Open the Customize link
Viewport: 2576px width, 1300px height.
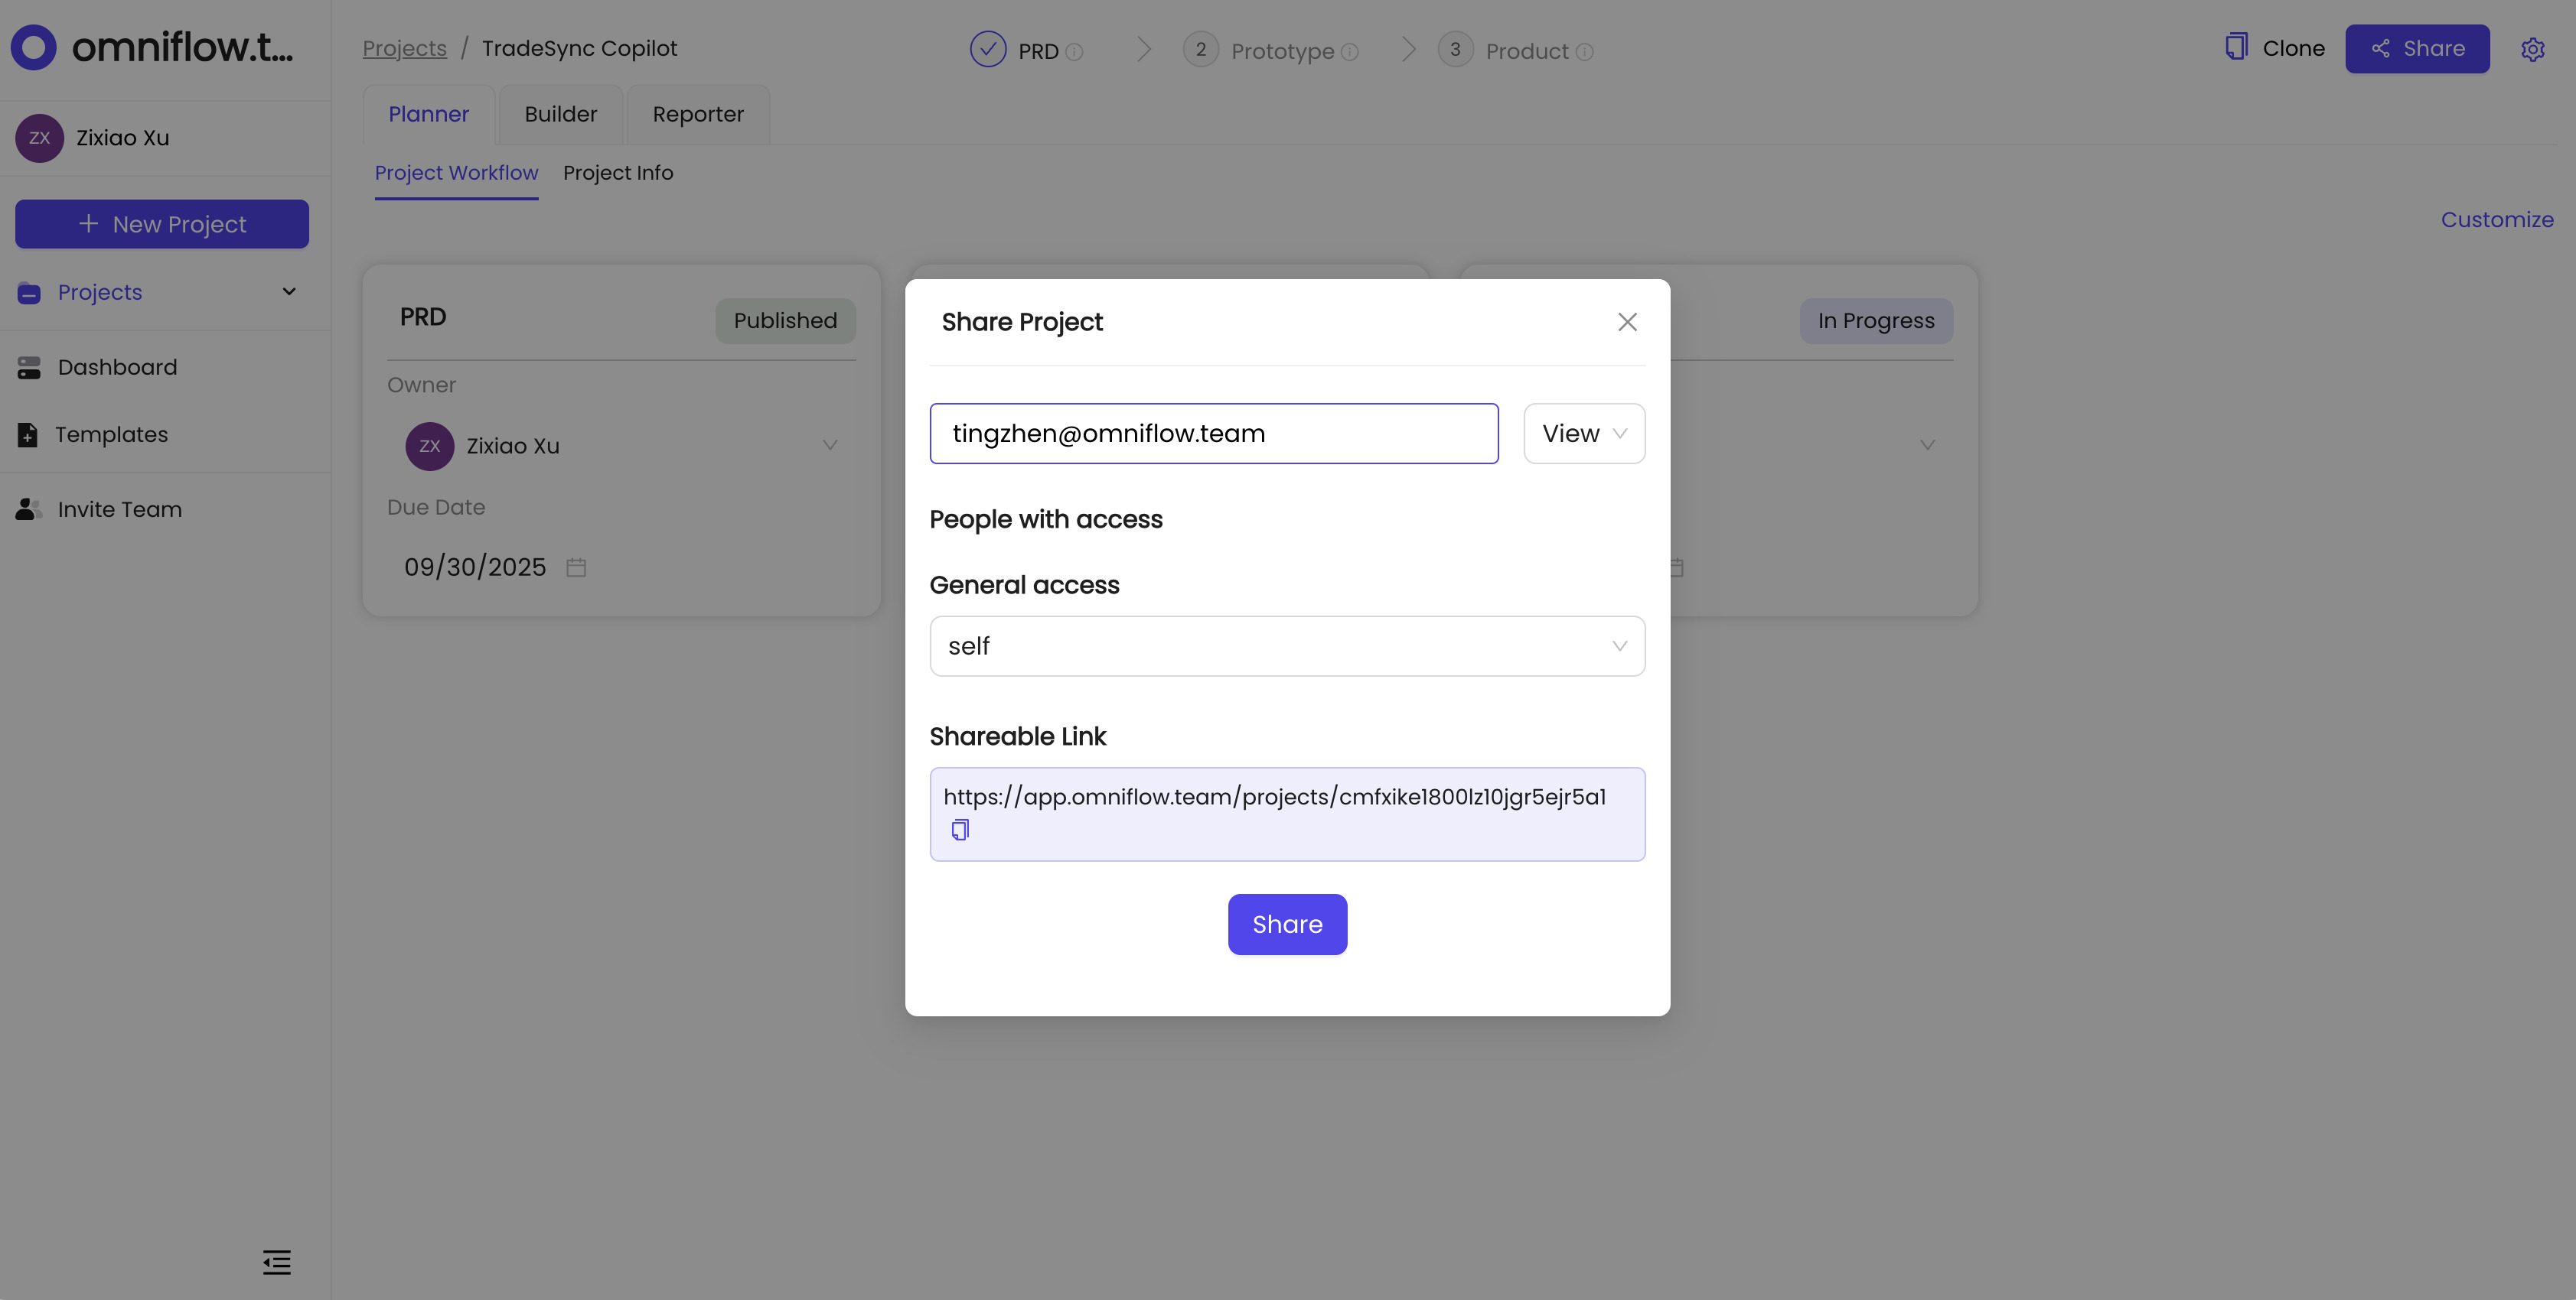pyautogui.click(x=2497, y=219)
